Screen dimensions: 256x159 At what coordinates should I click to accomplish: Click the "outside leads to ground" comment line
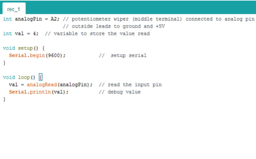tap(114, 26)
